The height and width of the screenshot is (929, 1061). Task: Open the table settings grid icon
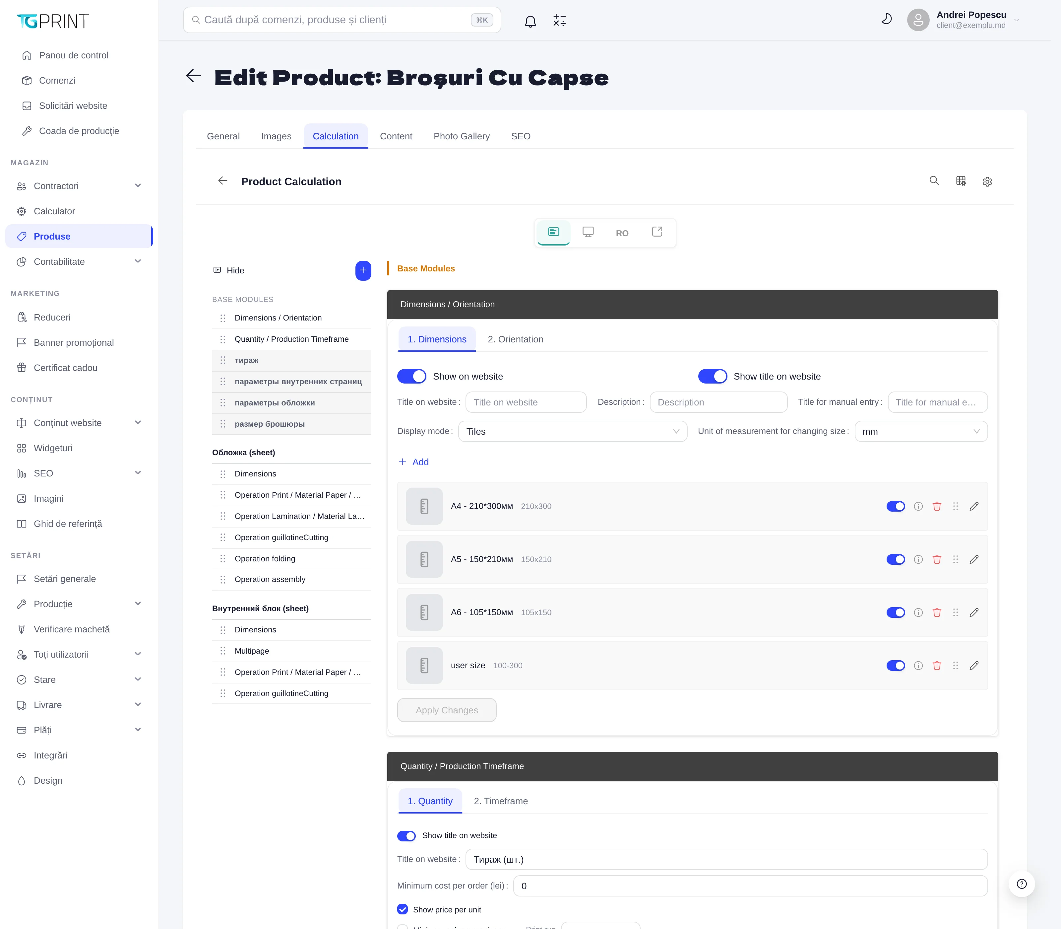pyautogui.click(x=961, y=180)
